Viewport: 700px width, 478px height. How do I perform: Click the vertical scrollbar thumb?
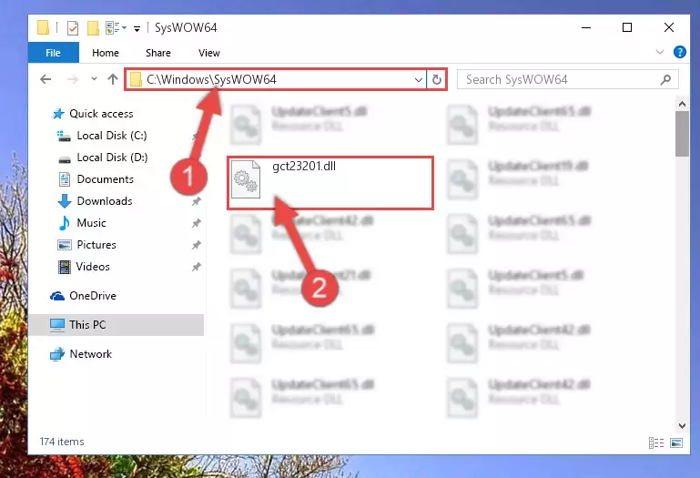[x=682, y=134]
